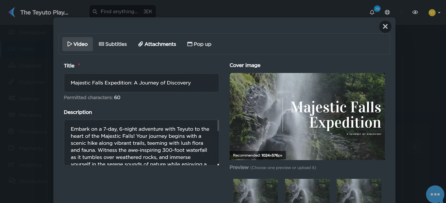Open Customize in the sidebar
446x203 pixels.
[27, 82]
